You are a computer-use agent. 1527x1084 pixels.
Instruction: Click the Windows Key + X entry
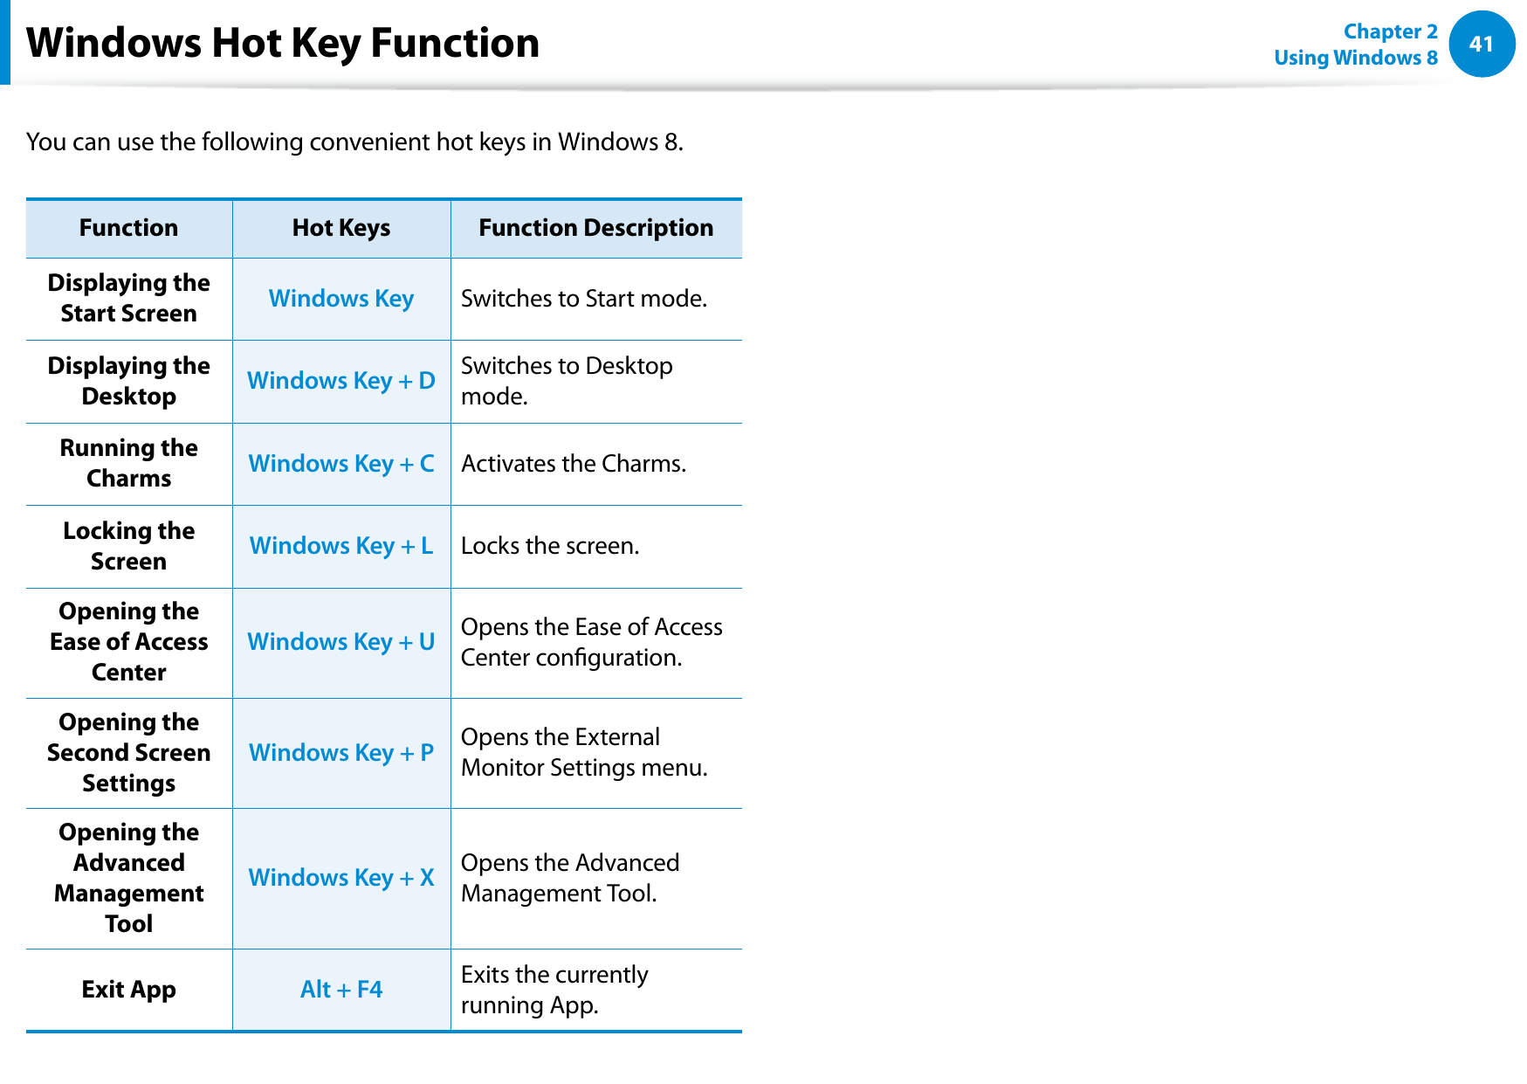(340, 878)
